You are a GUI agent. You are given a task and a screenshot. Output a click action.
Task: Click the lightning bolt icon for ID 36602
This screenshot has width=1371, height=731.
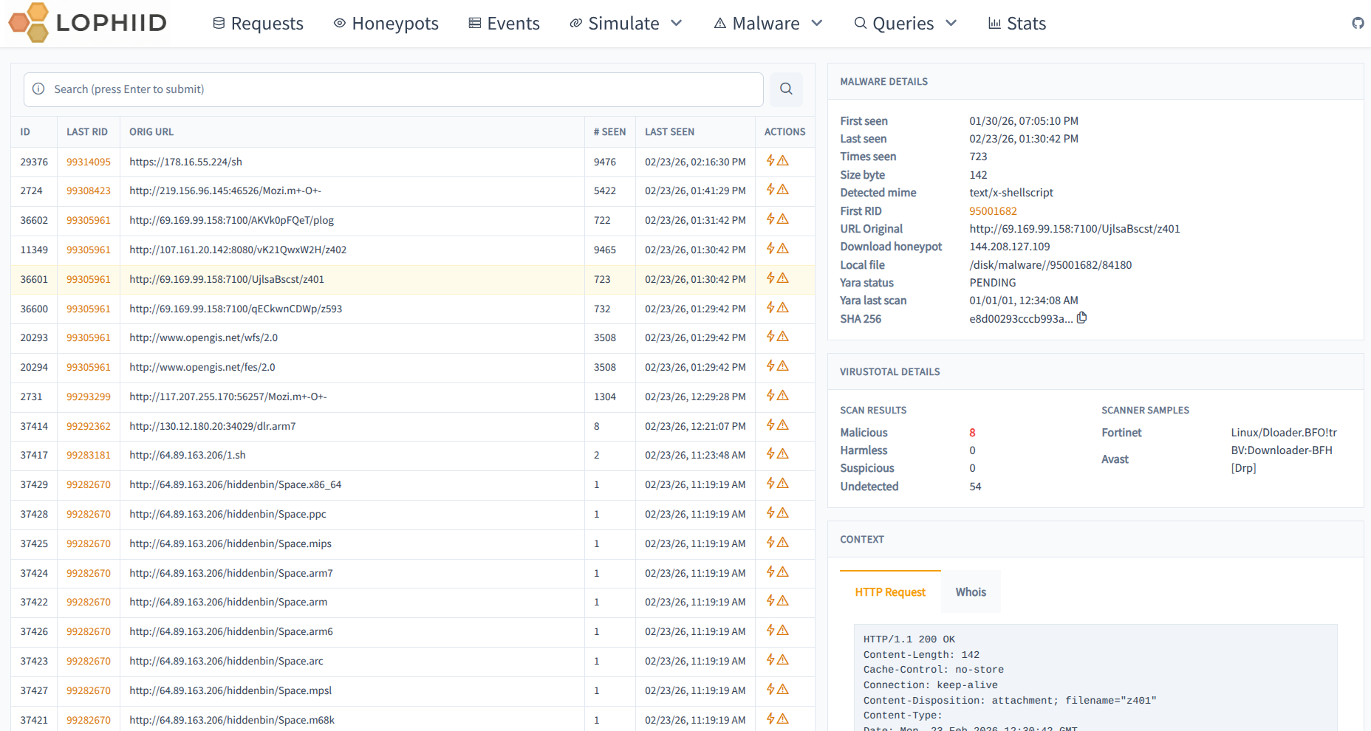pos(770,219)
